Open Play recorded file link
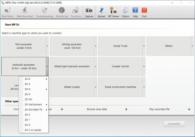This screenshot has width=195, height=137. (159, 109)
